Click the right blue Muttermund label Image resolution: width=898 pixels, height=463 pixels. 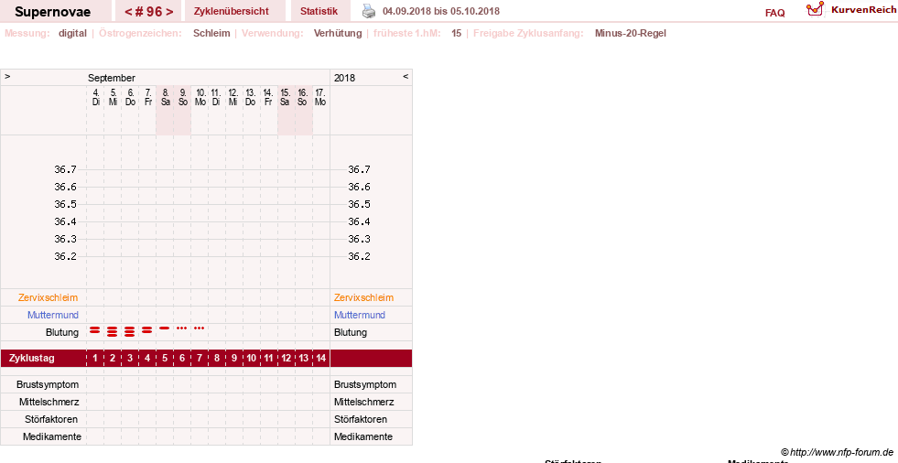tap(360, 315)
